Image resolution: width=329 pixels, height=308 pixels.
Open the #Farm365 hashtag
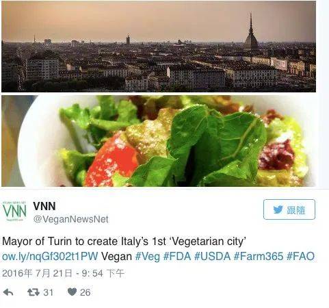click(x=259, y=256)
